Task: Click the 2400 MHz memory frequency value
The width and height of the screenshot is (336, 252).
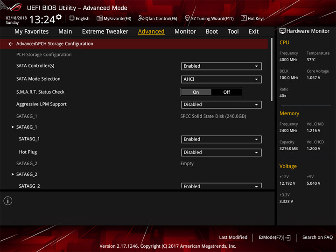Action: (288, 131)
